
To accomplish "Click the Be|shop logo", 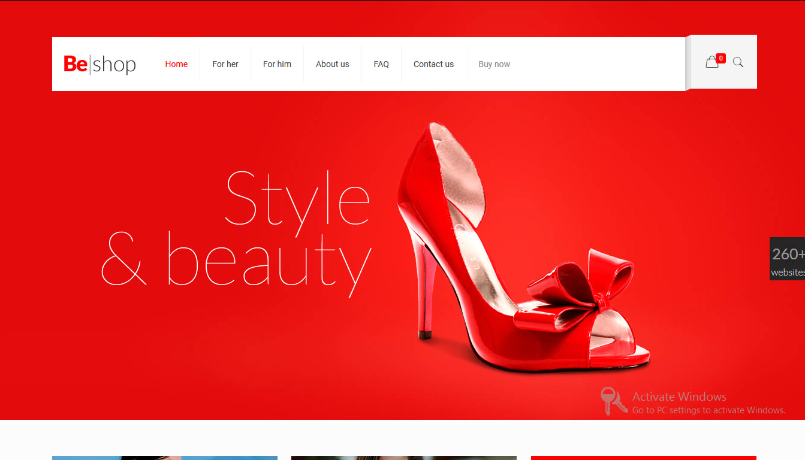I will pyautogui.click(x=100, y=64).
